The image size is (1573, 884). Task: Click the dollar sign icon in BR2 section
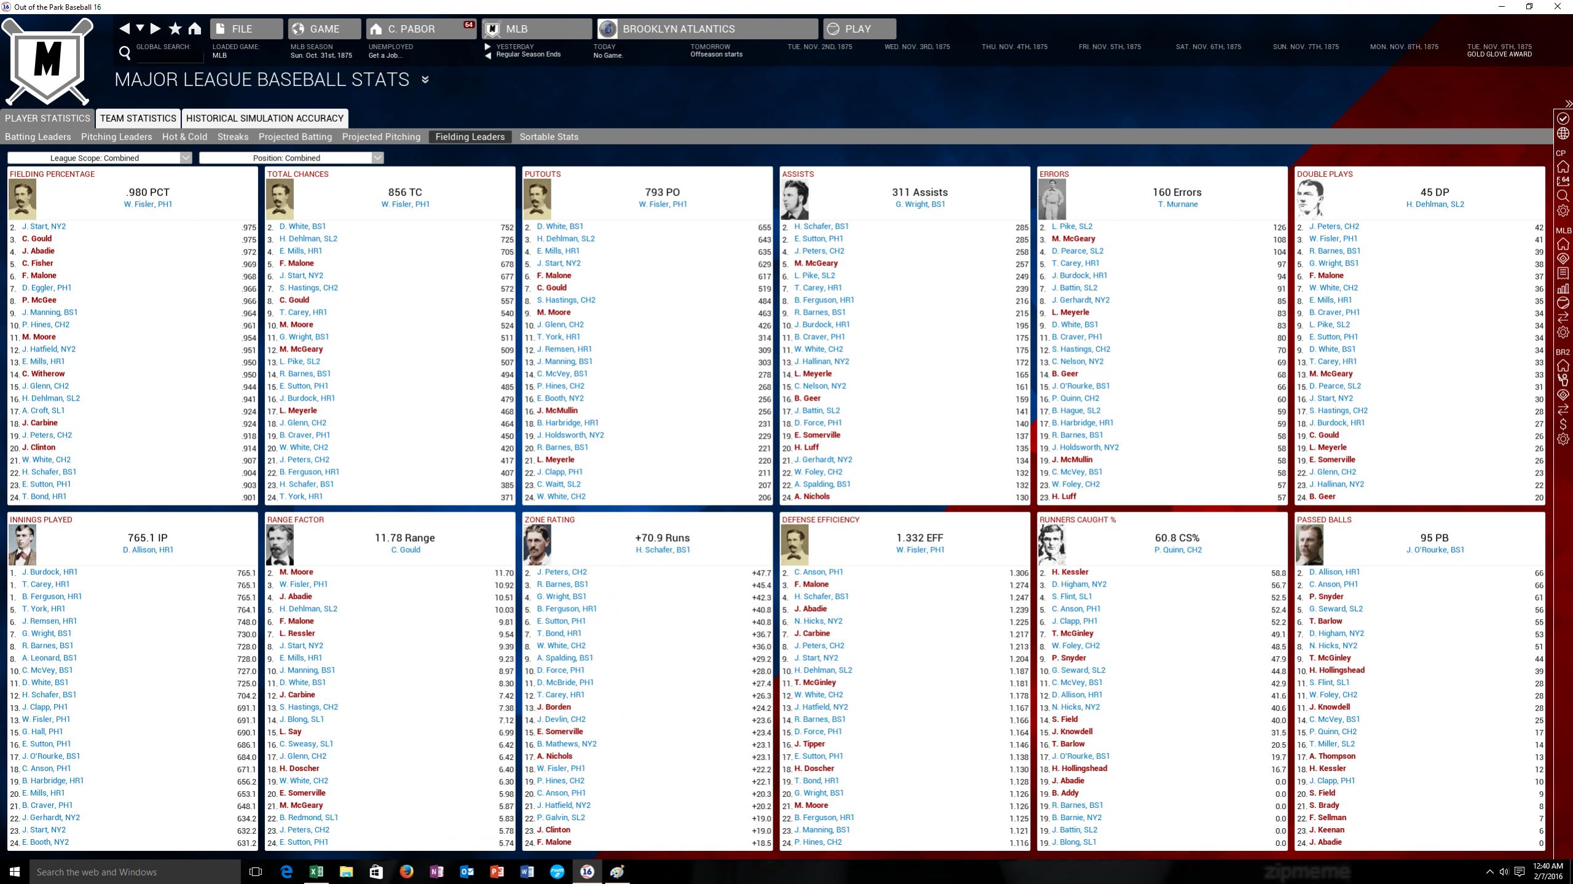(1563, 424)
